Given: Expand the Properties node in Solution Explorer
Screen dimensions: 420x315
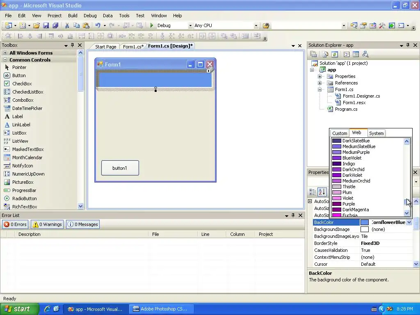Looking at the screenshot, I should (320, 76).
